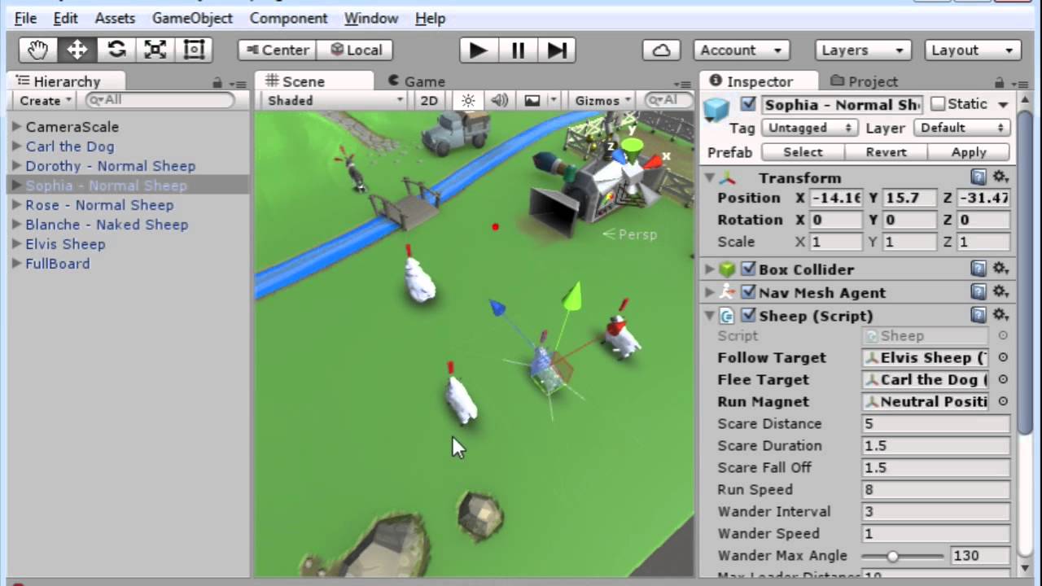Open the File menu
Image resolution: width=1042 pixels, height=586 pixels.
[x=26, y=18]
